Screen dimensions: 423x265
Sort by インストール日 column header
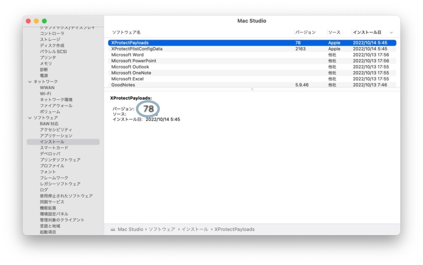pos(367,33)
